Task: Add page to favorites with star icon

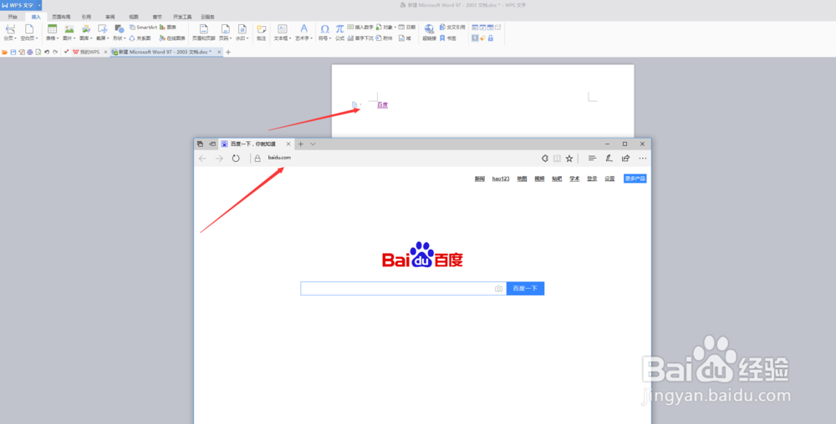Action: [x=568, y=158]
